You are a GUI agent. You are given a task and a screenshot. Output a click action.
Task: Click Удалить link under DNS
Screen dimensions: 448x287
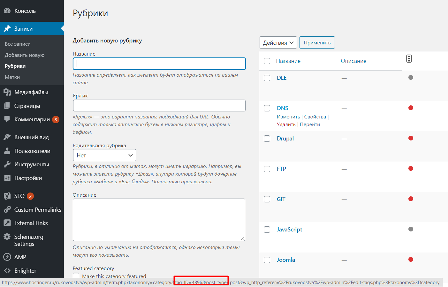click(x=286, y=125)
